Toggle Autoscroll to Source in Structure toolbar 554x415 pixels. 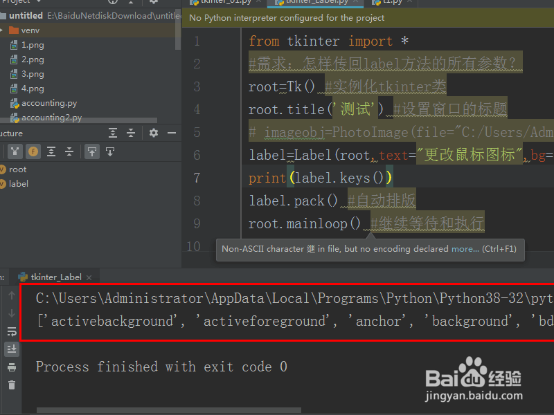(x=92, y=151)
